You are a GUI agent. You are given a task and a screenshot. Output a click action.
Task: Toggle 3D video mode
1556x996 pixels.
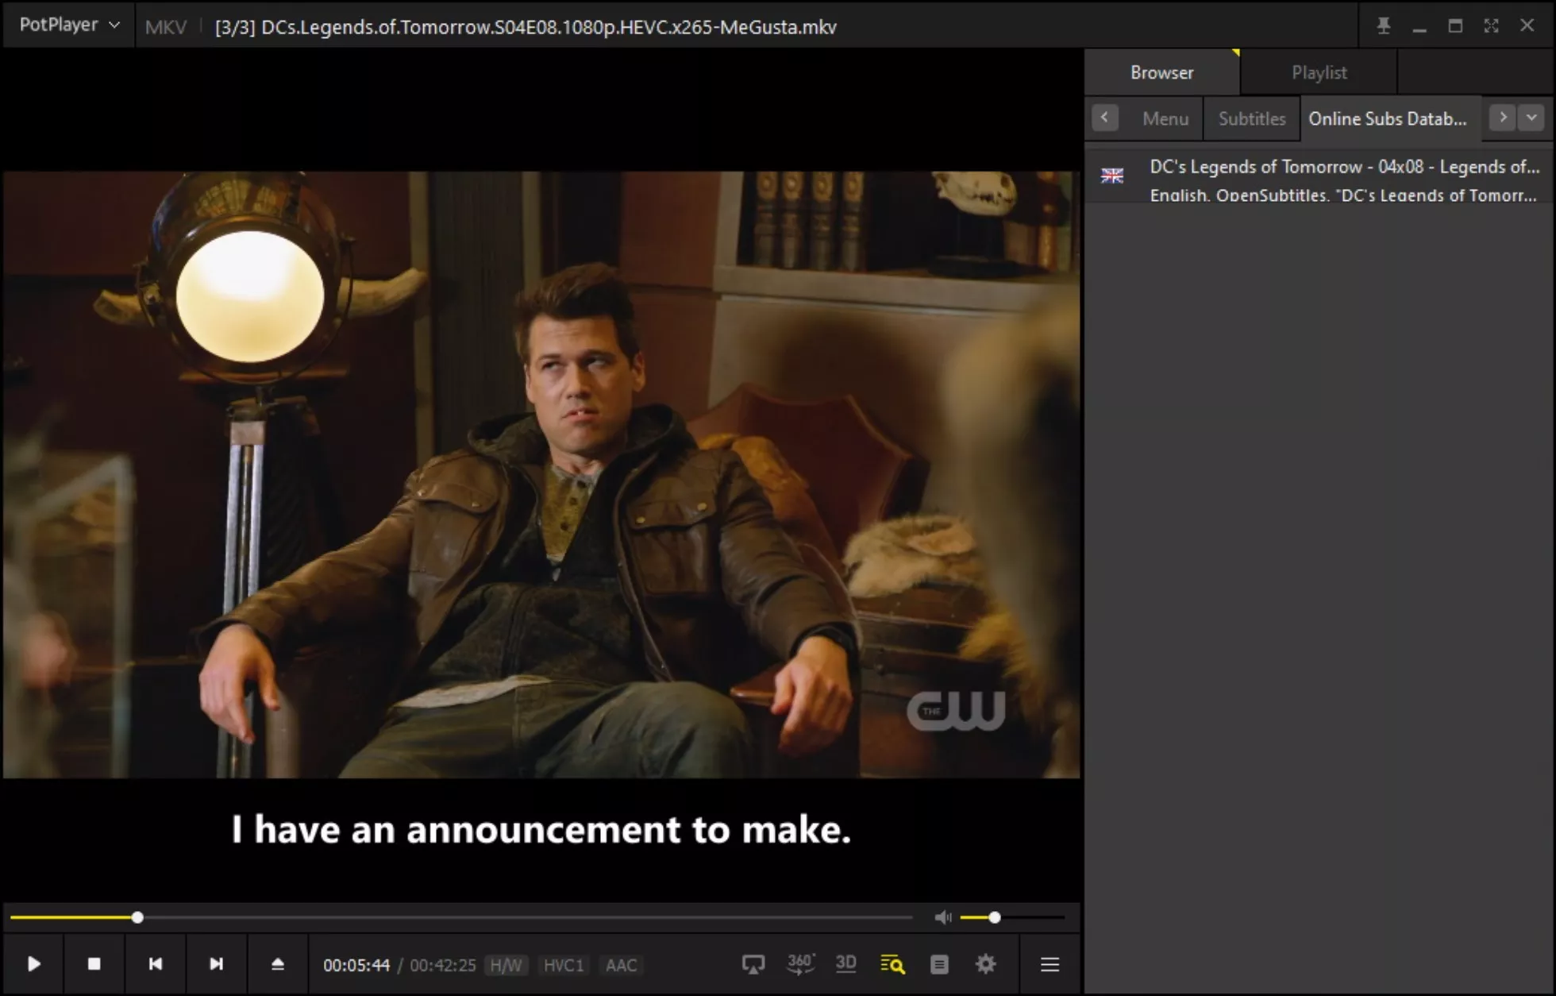click(845, 964)
